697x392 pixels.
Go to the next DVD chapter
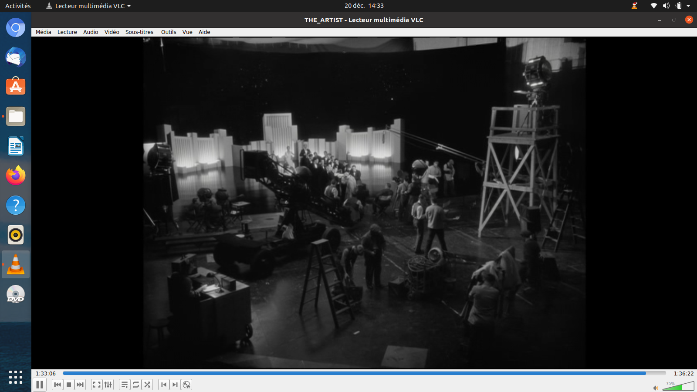click(175, 385)
